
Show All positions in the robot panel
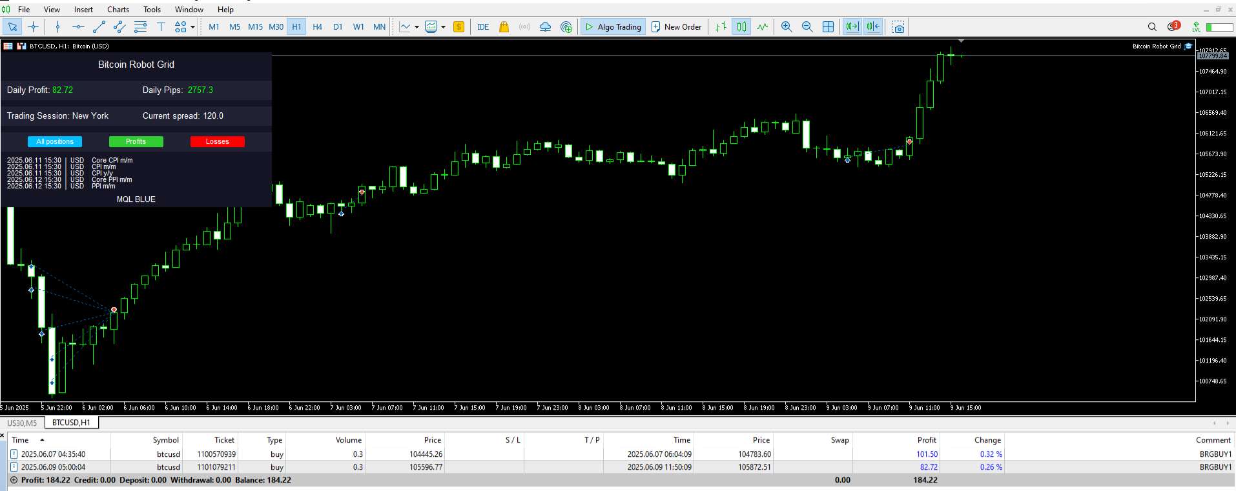click(55, 141)
